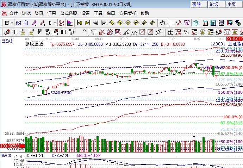Image resolution: width=243 pixels, height=168 pixels.
Task: Open the calculator icon in toolbar
Action: click(x=213, y=23)
